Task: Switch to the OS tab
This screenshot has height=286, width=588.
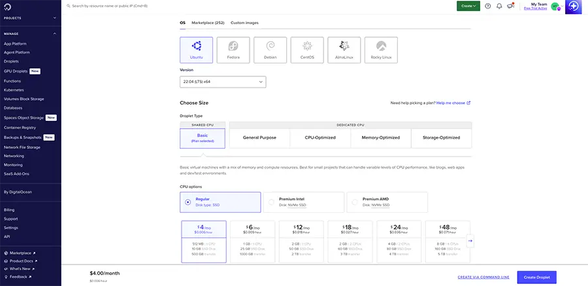Action: pos(182,23)
